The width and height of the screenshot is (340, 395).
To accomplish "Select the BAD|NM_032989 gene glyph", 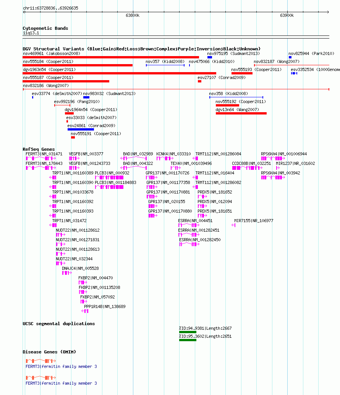I will (134, 158).
